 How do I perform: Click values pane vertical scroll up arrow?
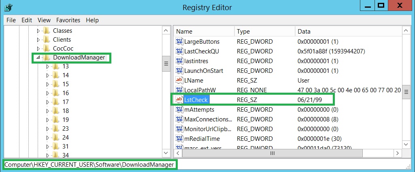406,31
